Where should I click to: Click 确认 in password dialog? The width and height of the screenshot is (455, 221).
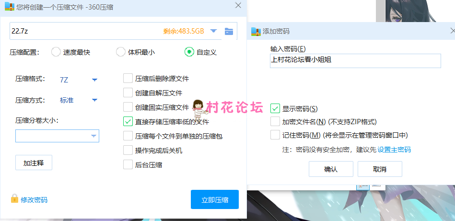[x=331, y=169]
